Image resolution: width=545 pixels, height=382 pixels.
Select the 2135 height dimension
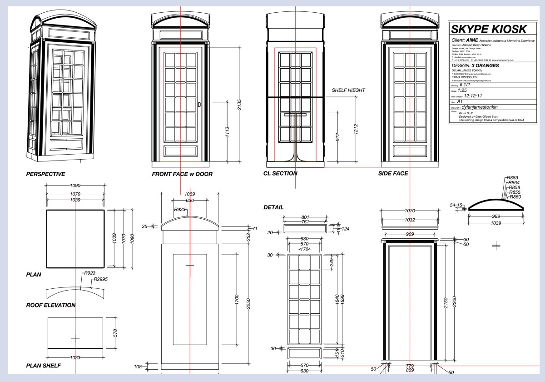tap(240, 105)
